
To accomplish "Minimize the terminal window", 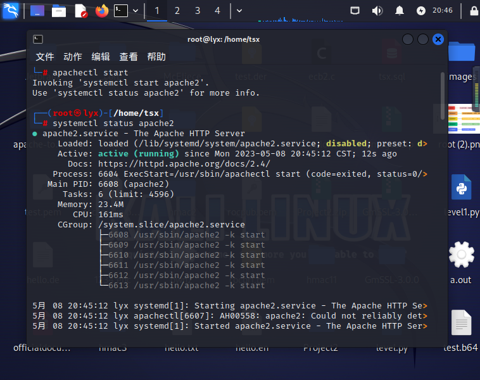I will 408,39.
